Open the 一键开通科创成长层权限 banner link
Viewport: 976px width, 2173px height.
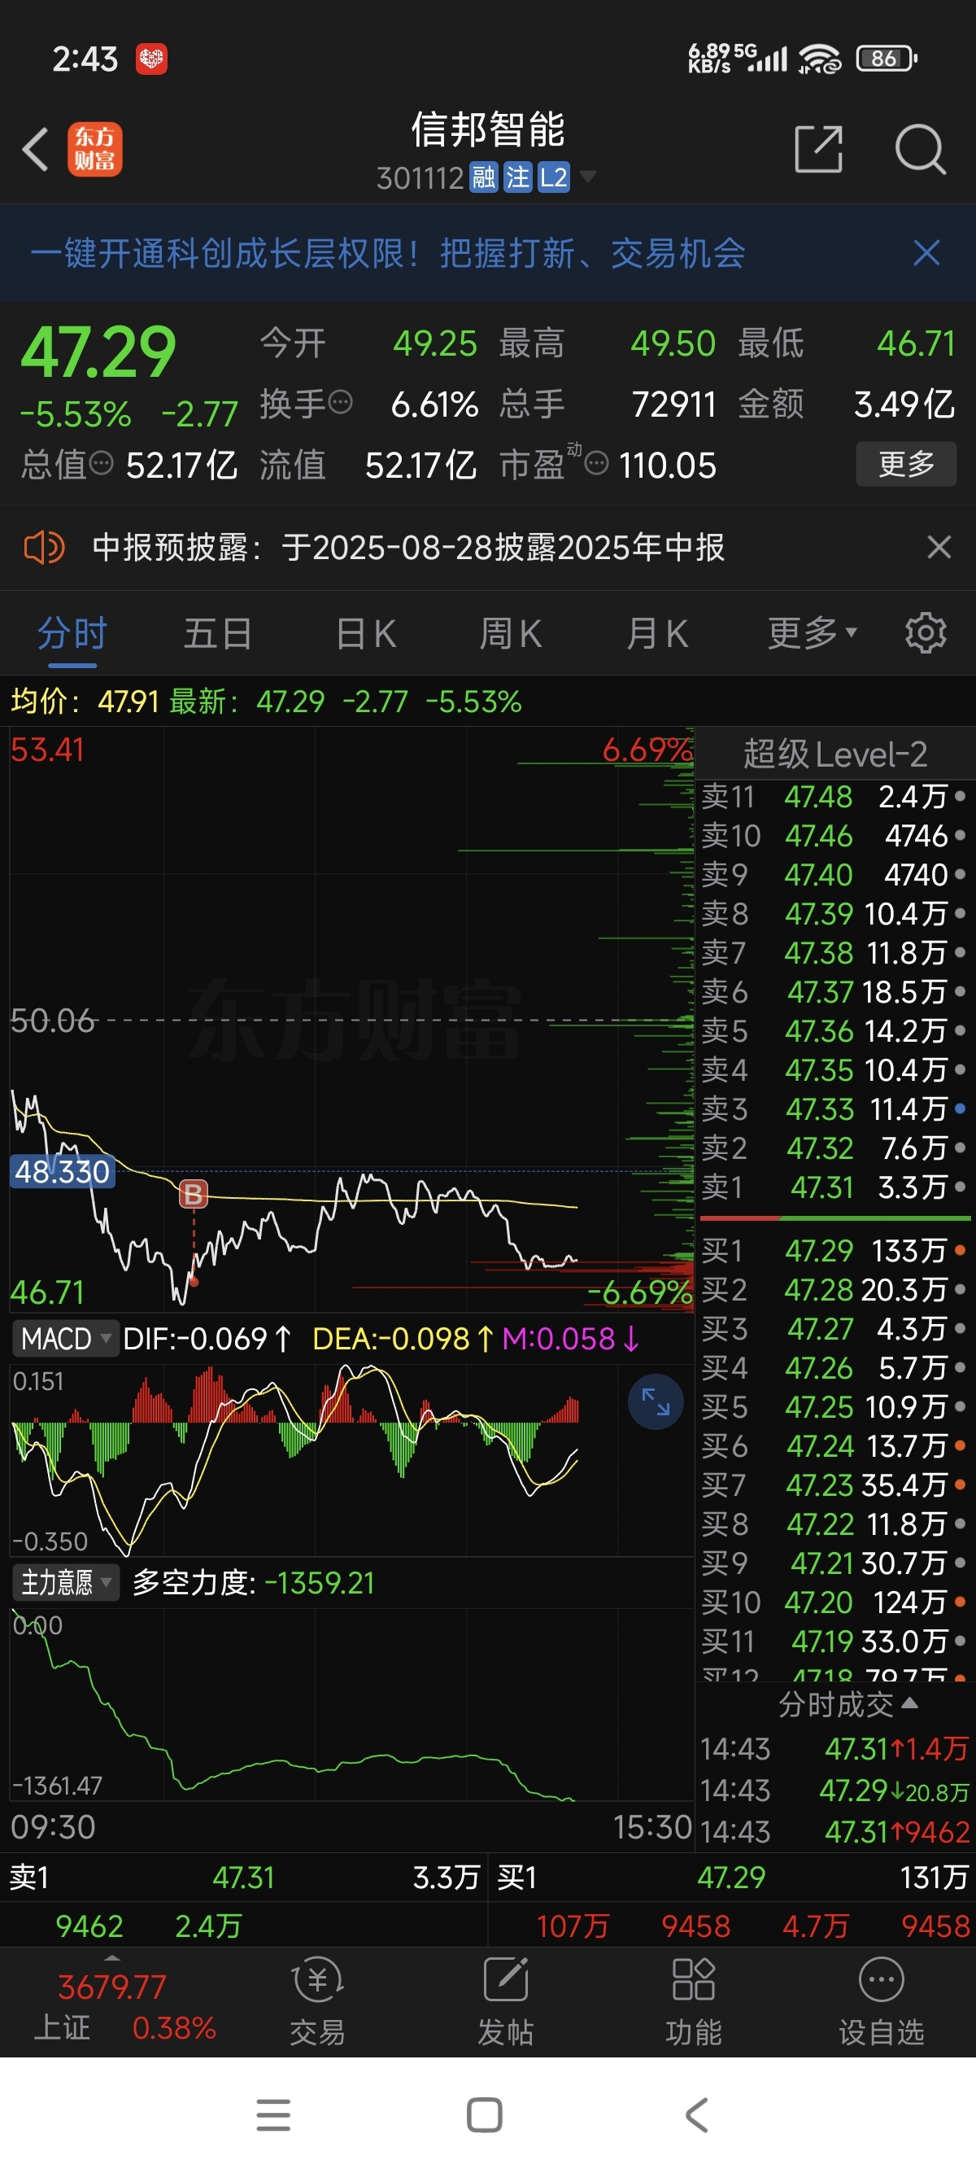pos(388,253)
